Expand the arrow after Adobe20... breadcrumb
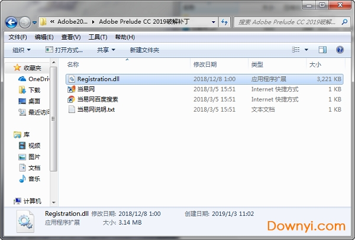This screenshot has height=240, width=355. 93,22
